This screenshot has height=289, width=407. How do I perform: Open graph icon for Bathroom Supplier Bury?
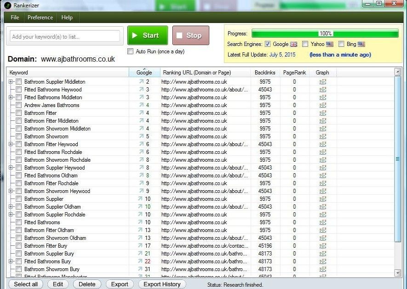click(323, 254)
